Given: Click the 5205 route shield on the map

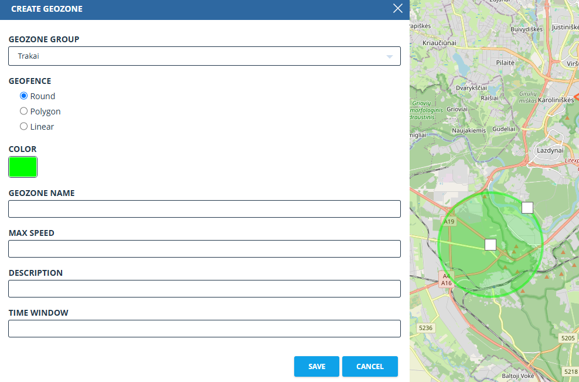Looking at the screenshot, I should pyautogui.click(x=567, y=338).
